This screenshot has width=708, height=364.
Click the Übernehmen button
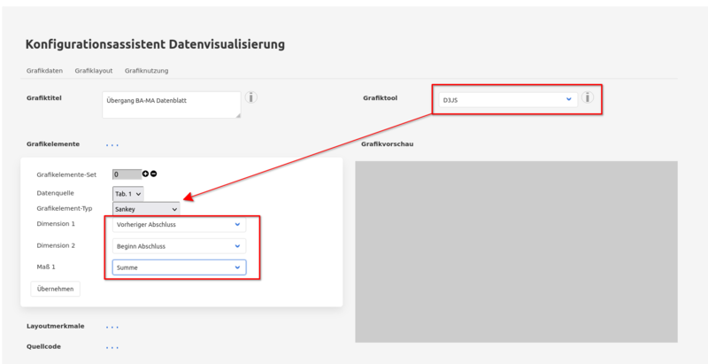click(55, 289)
